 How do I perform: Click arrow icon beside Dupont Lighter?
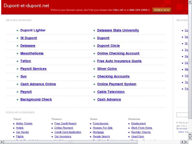pos(17,30)
